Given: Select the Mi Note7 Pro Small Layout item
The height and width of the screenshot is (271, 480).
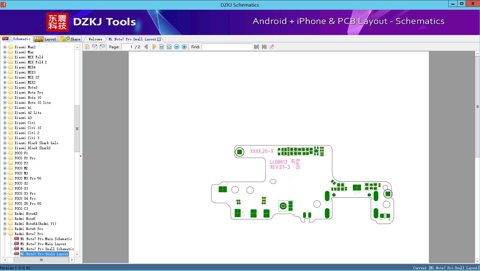Looking at the screenshot, I should 44,254.
